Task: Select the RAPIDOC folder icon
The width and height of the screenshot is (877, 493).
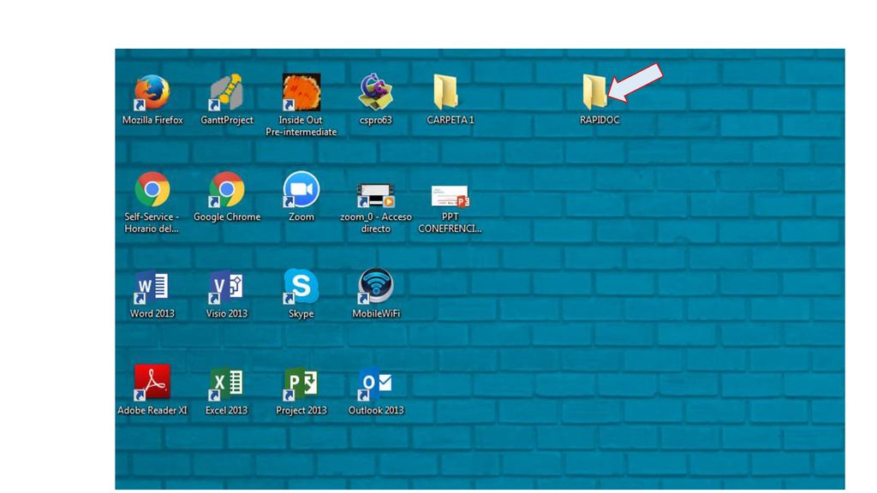Action: point(594,92)
